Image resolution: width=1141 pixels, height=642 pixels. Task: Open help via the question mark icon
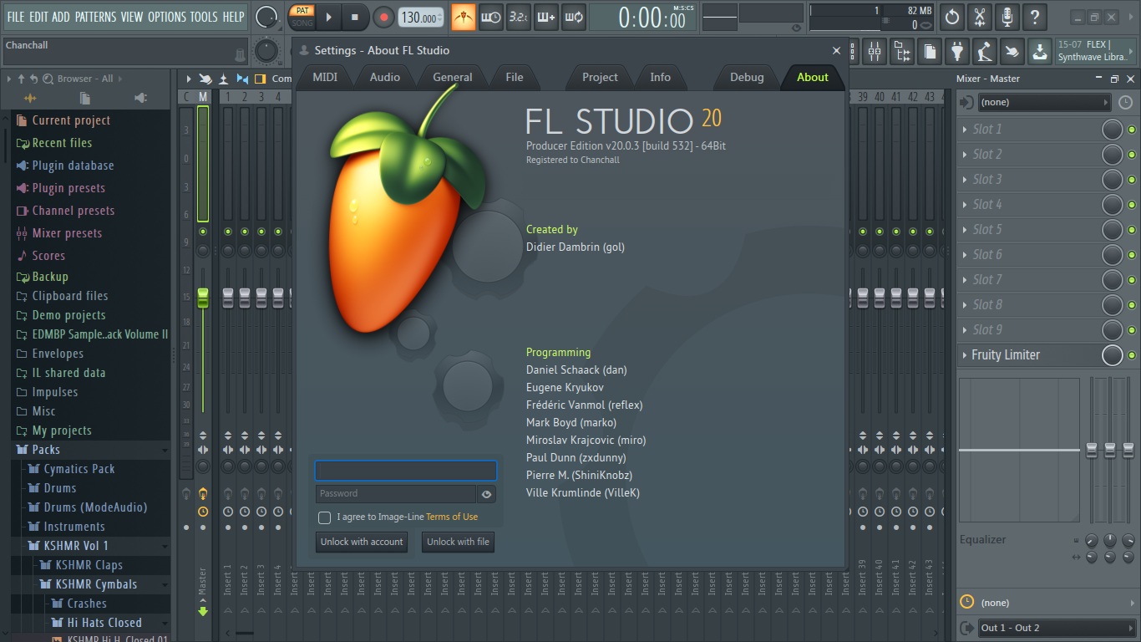[1035, 17]
